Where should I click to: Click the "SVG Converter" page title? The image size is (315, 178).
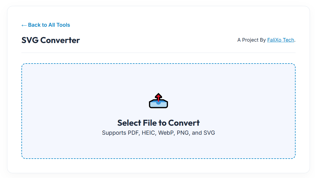(51, 40)
